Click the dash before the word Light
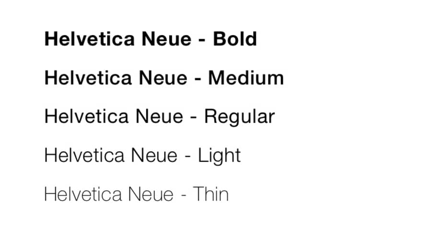The width and height of the screenshot is (422, 237). [188, 158]
